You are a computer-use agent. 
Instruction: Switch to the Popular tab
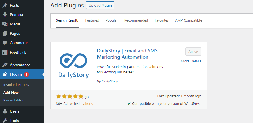[112, 20]
